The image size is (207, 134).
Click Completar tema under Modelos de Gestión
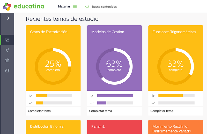tap(101, 111)
